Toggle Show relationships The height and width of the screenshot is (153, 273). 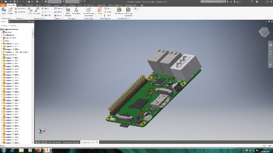tap(46, 8)
